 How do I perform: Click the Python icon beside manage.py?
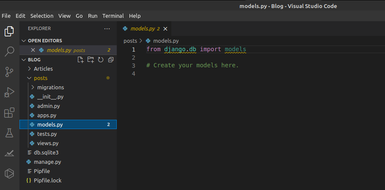tap(29, 162)
